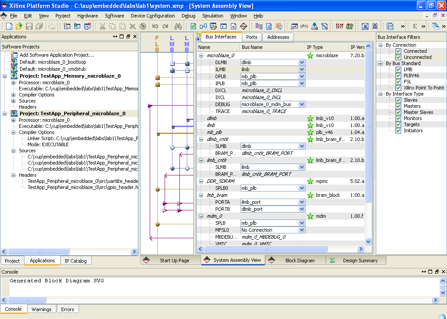Click the software settings checkmark toolbar icon

[x=294, y=27]
